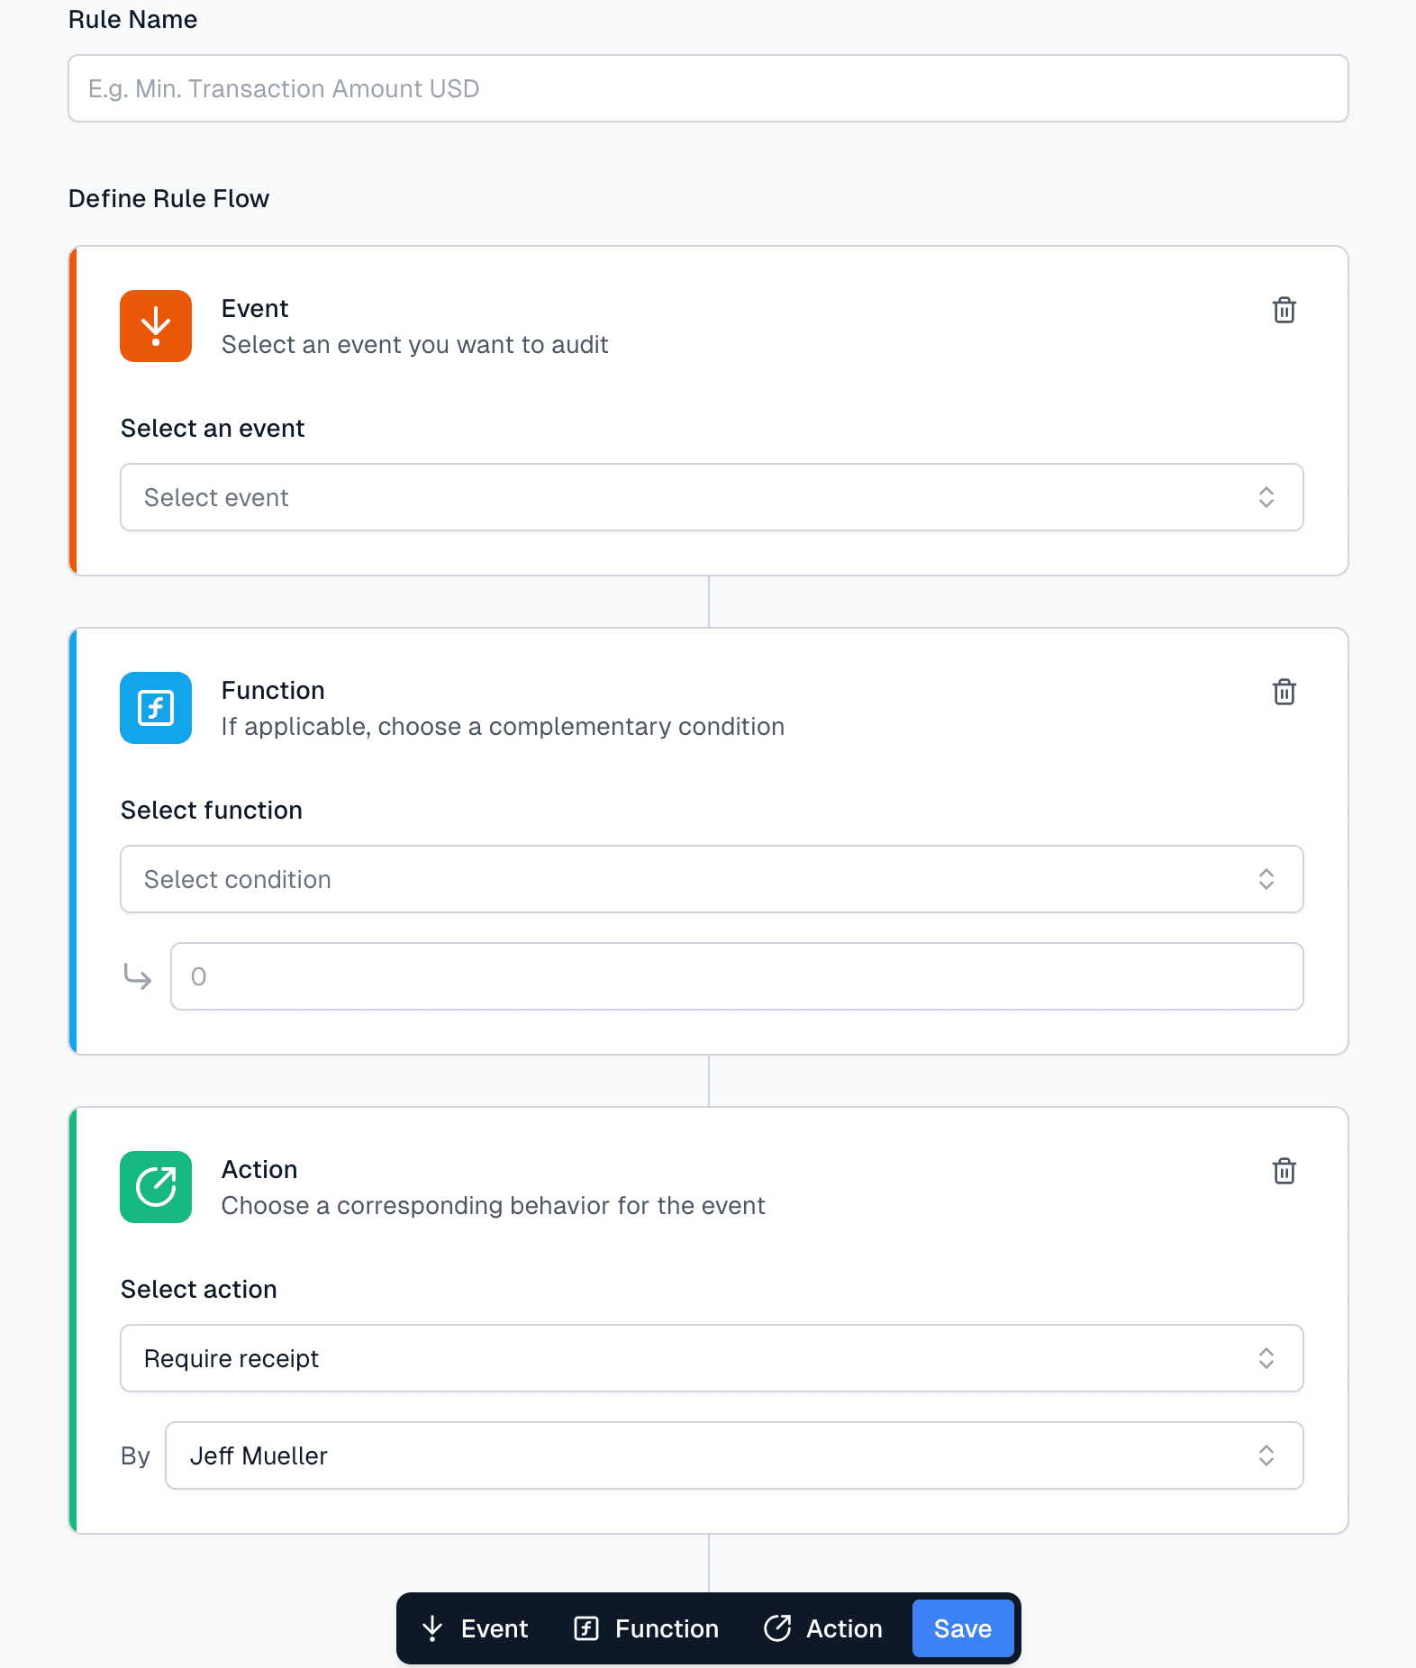The height and width of the screenshot is (1668, 1416).
Task: Delete the Function step with trash icon
Action: point(1284,692)
